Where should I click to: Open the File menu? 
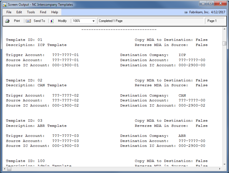(x=9, y=12)
